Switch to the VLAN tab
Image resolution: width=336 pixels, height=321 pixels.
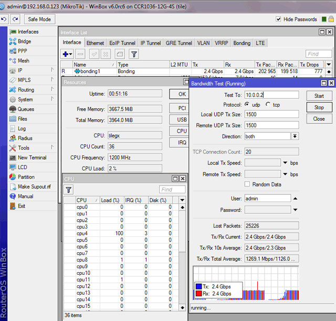[x=203, y=43]
